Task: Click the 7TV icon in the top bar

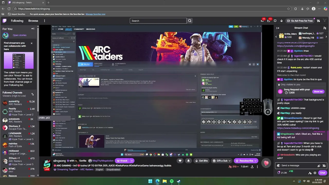Action: (318, 21)
